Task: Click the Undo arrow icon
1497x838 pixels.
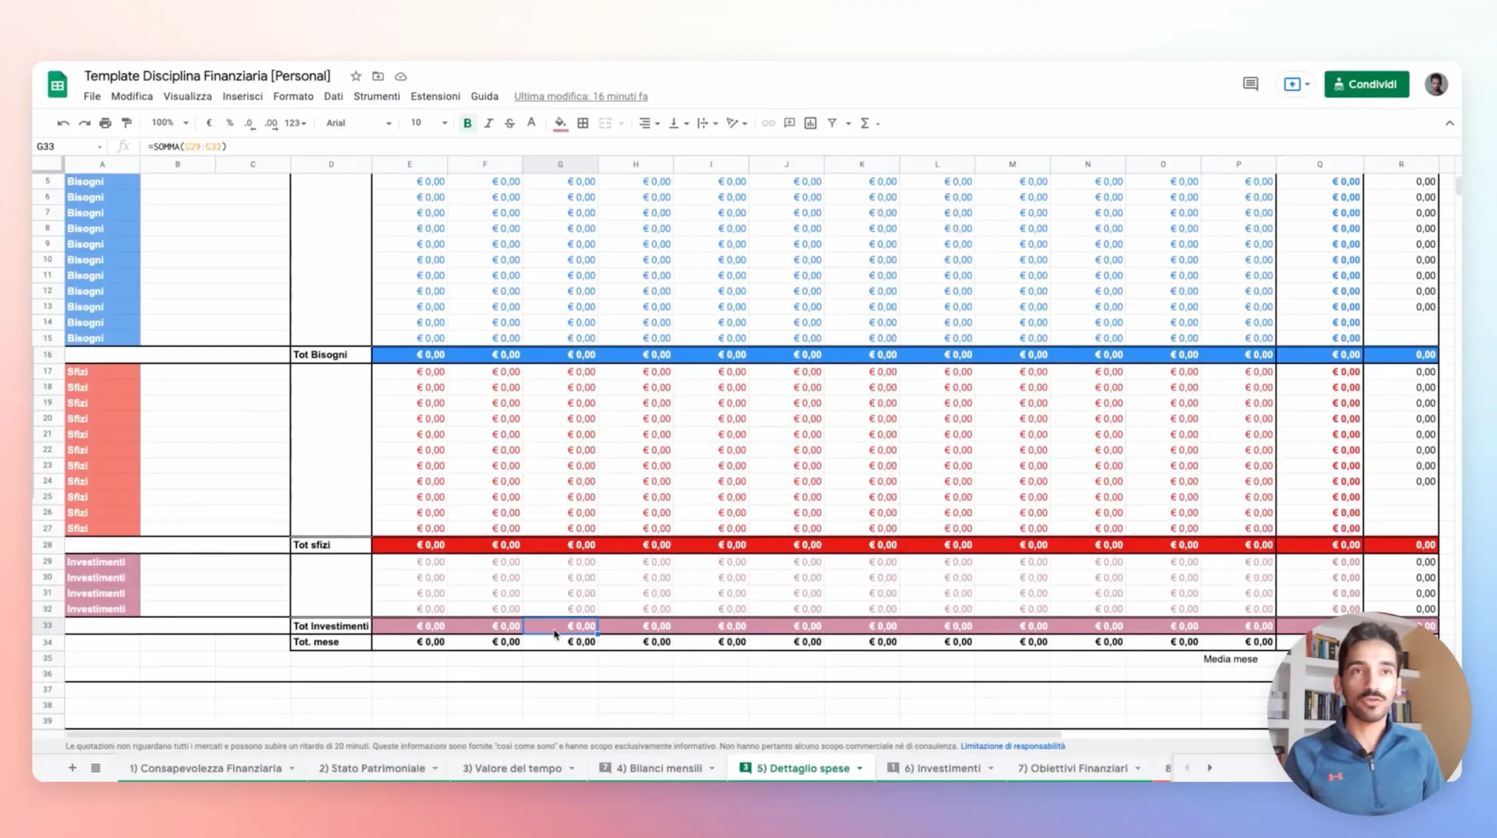Action: pyautogui.click(x=63, y=123)
